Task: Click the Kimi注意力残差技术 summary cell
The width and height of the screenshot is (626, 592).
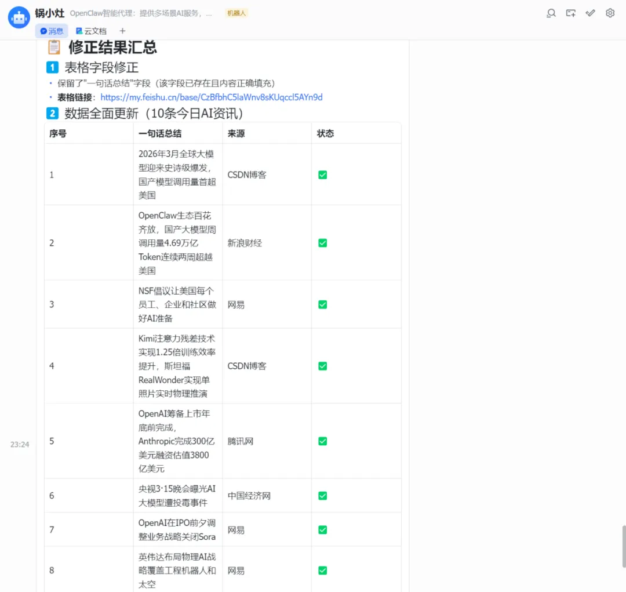Action: (x=177, y=366)
